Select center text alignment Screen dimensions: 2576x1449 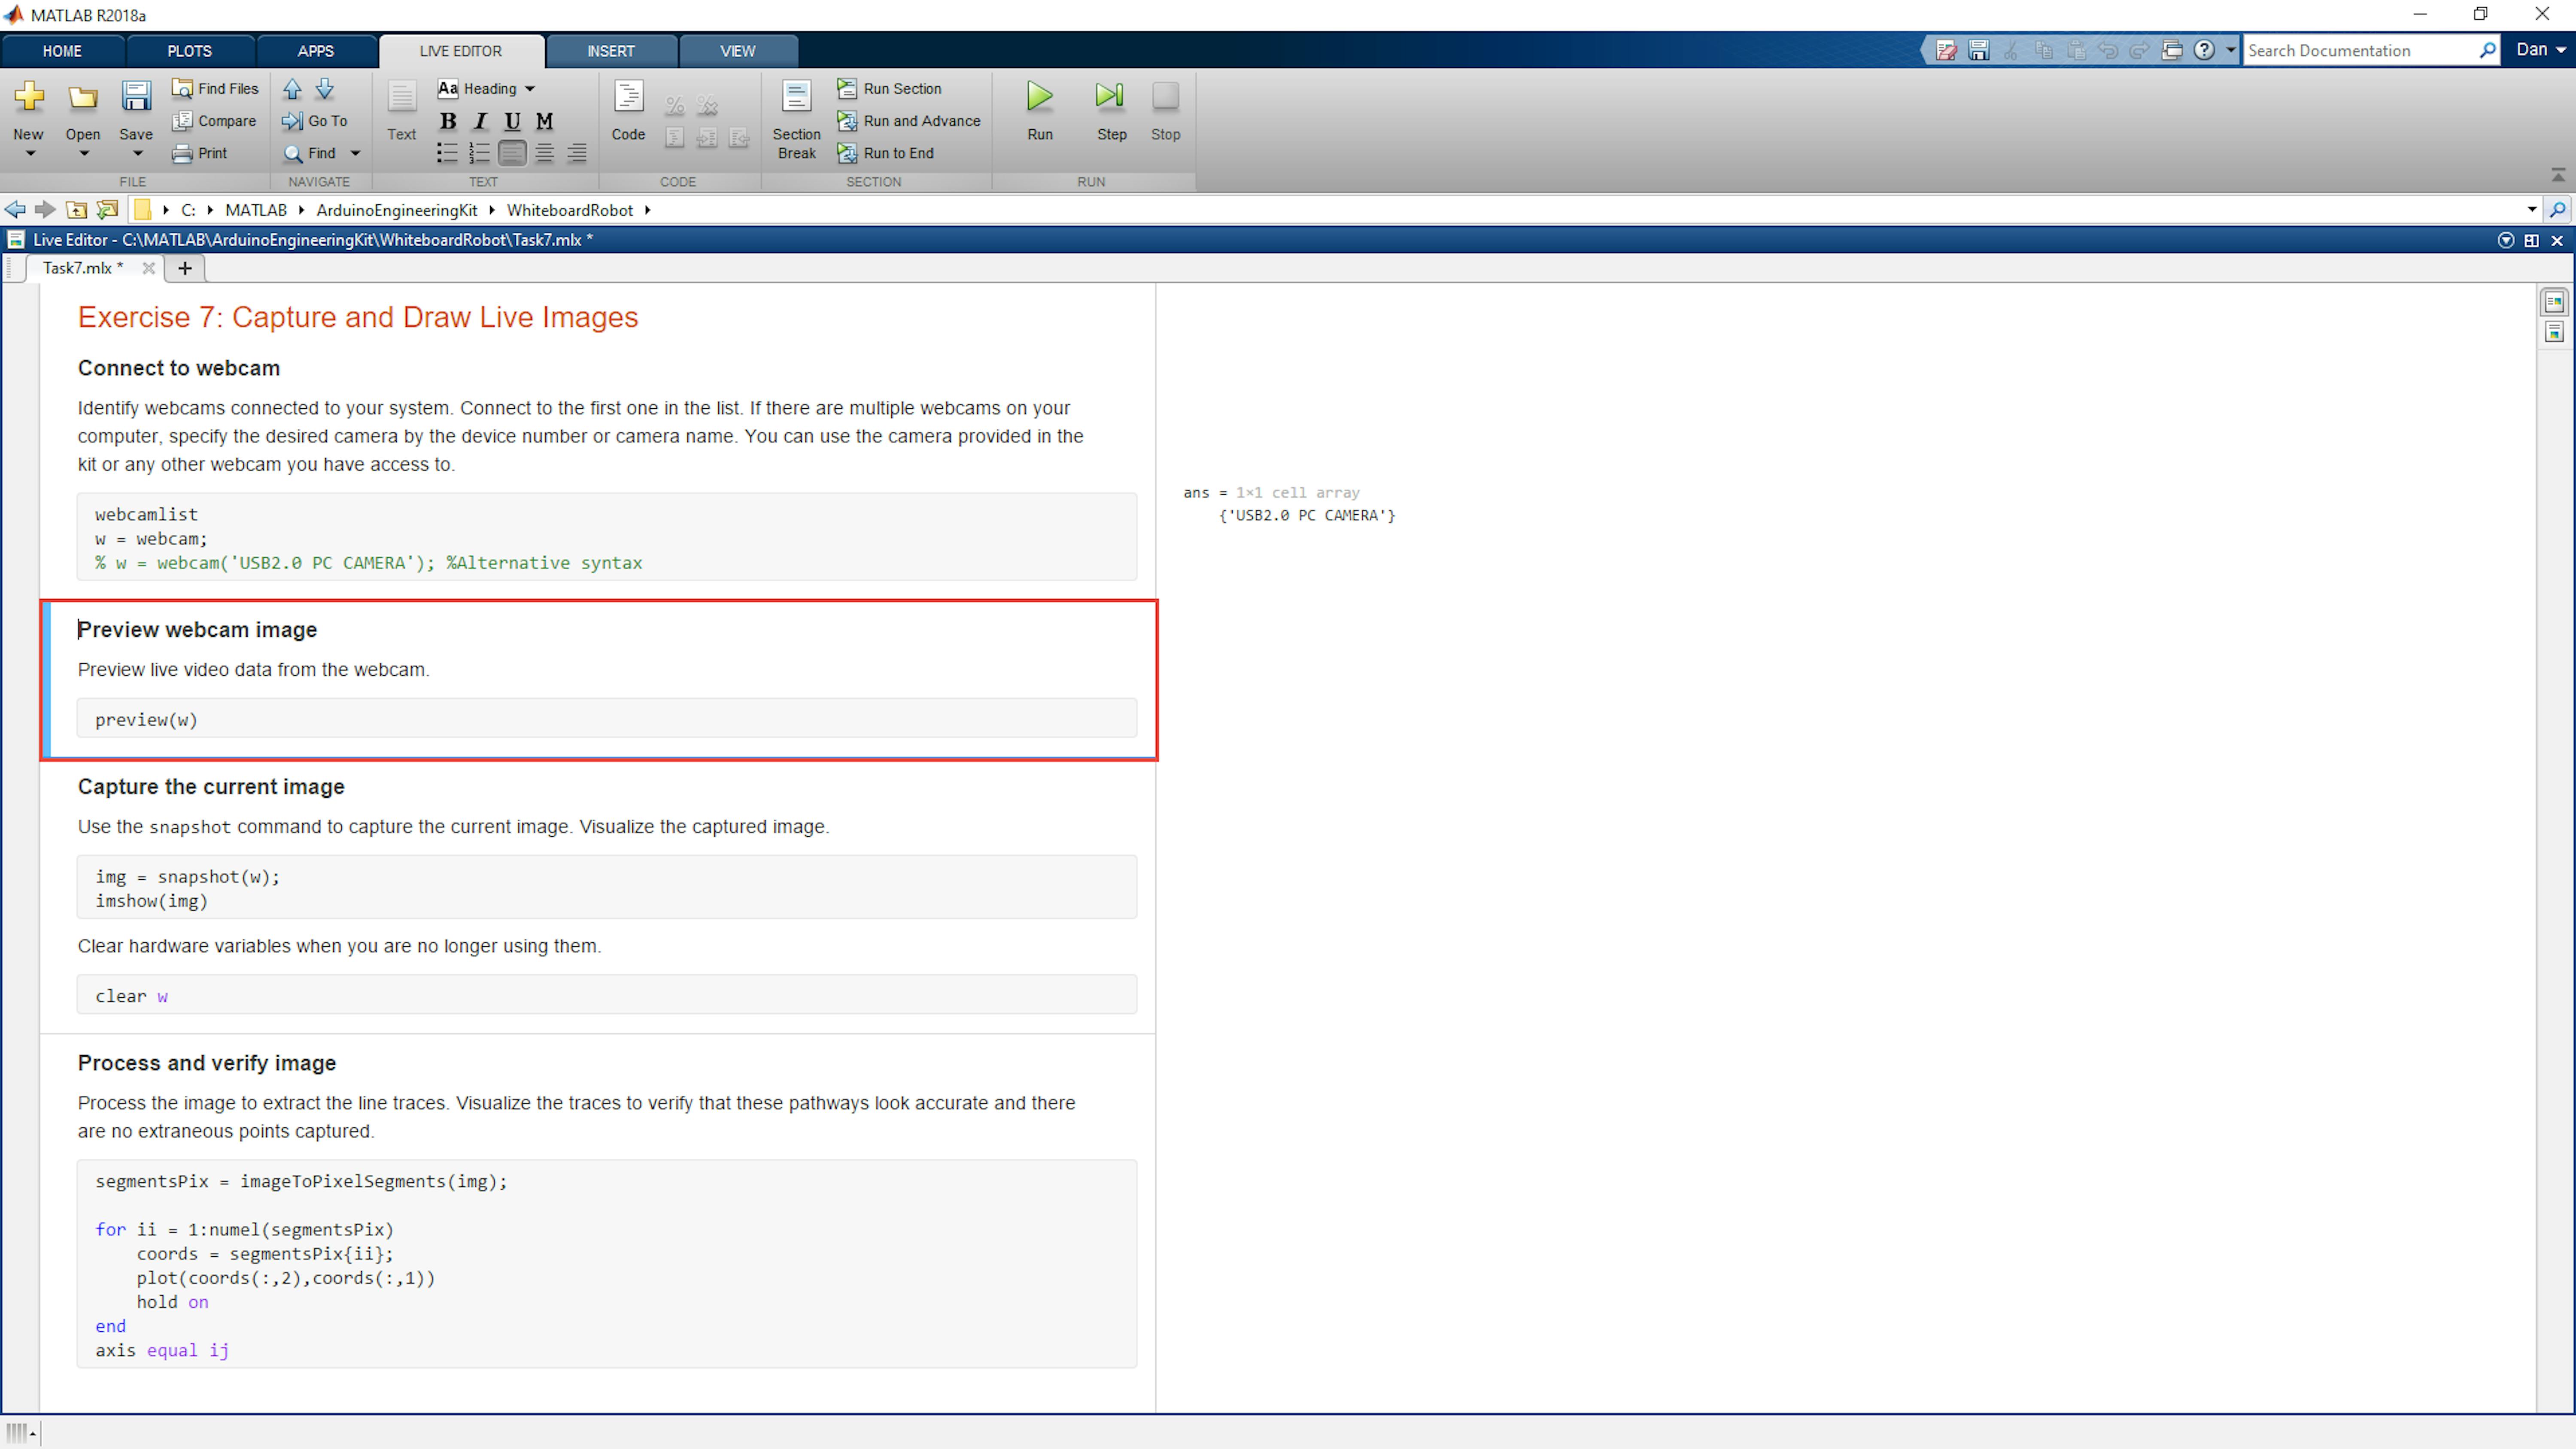[544, 153]
